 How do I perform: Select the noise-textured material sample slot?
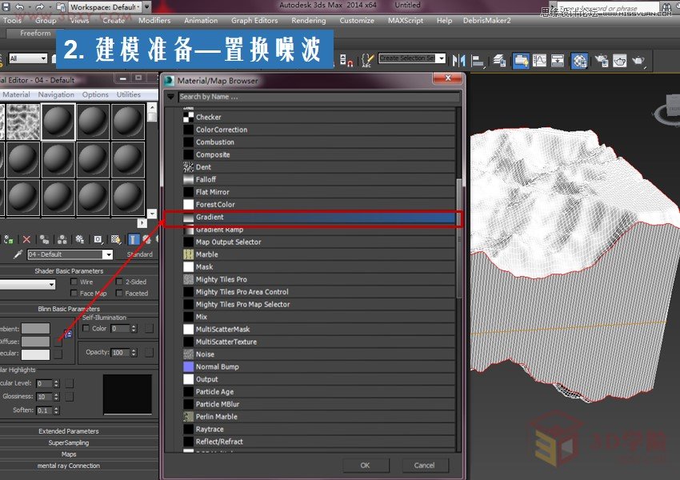(x=22, y=122)
